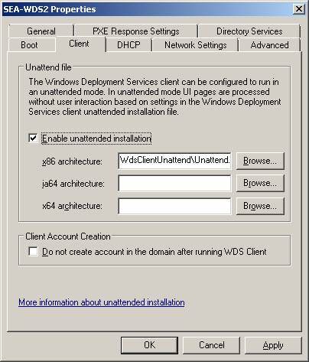Open More information about unattended installation link

click(102, 302)
